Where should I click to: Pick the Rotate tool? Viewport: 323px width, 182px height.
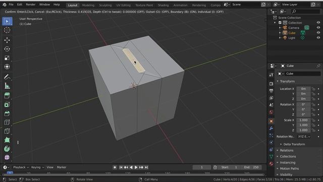7,49
